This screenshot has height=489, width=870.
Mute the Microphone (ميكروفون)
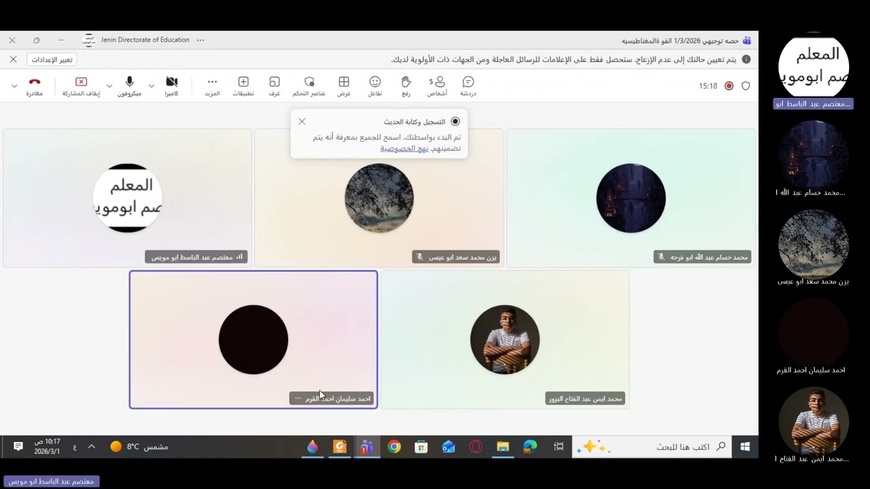129,86
